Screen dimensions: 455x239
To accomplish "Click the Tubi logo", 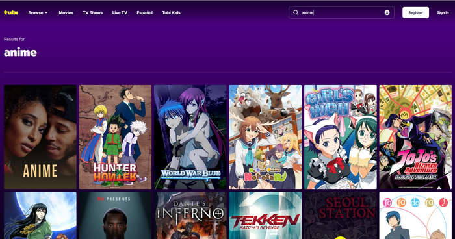I will coord(11,12).
